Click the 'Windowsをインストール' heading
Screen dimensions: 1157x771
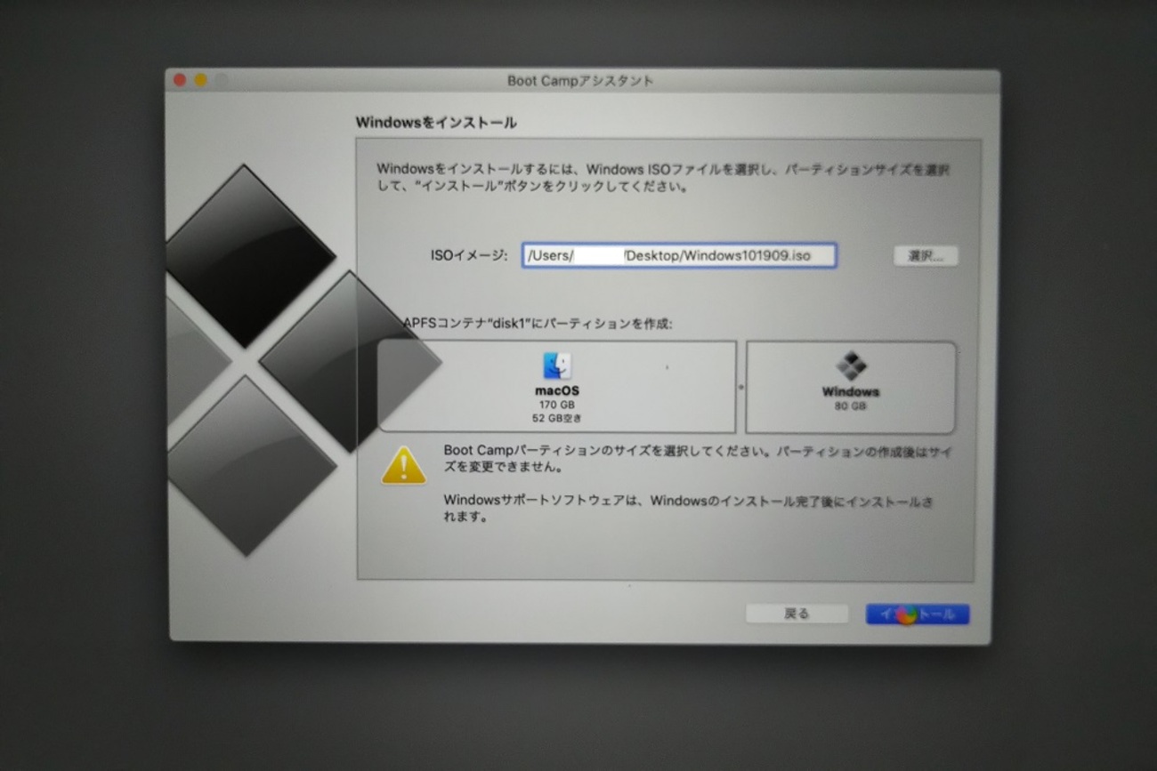click(436, 123)
